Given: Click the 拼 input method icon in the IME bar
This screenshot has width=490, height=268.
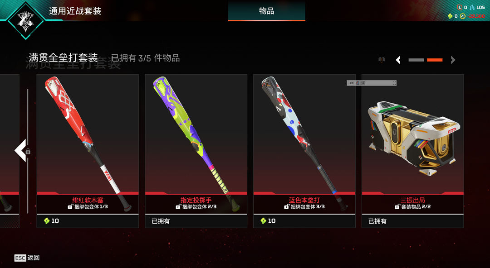Looking at the screenshot, I should tap(363, 83).
